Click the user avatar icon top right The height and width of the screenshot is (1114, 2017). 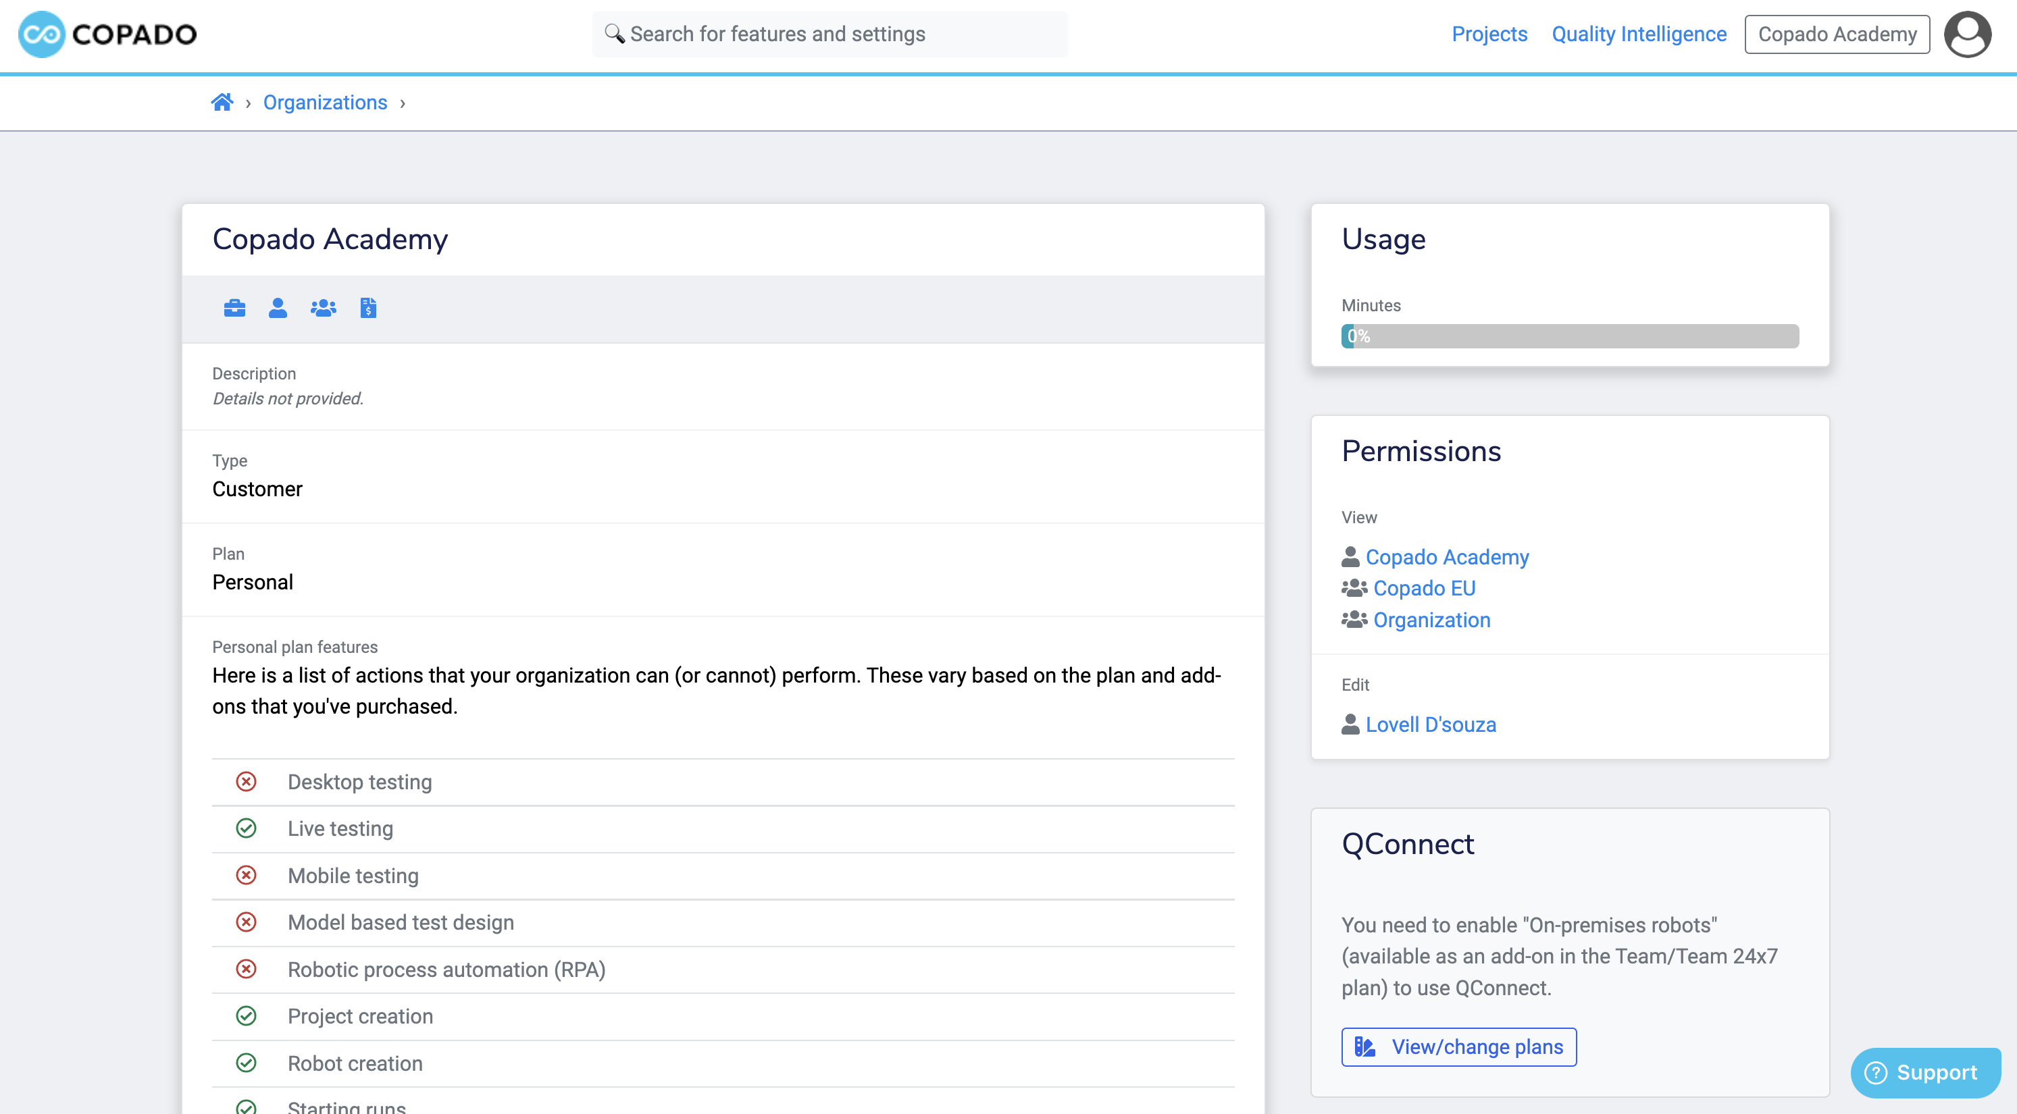pos(1970,34)
